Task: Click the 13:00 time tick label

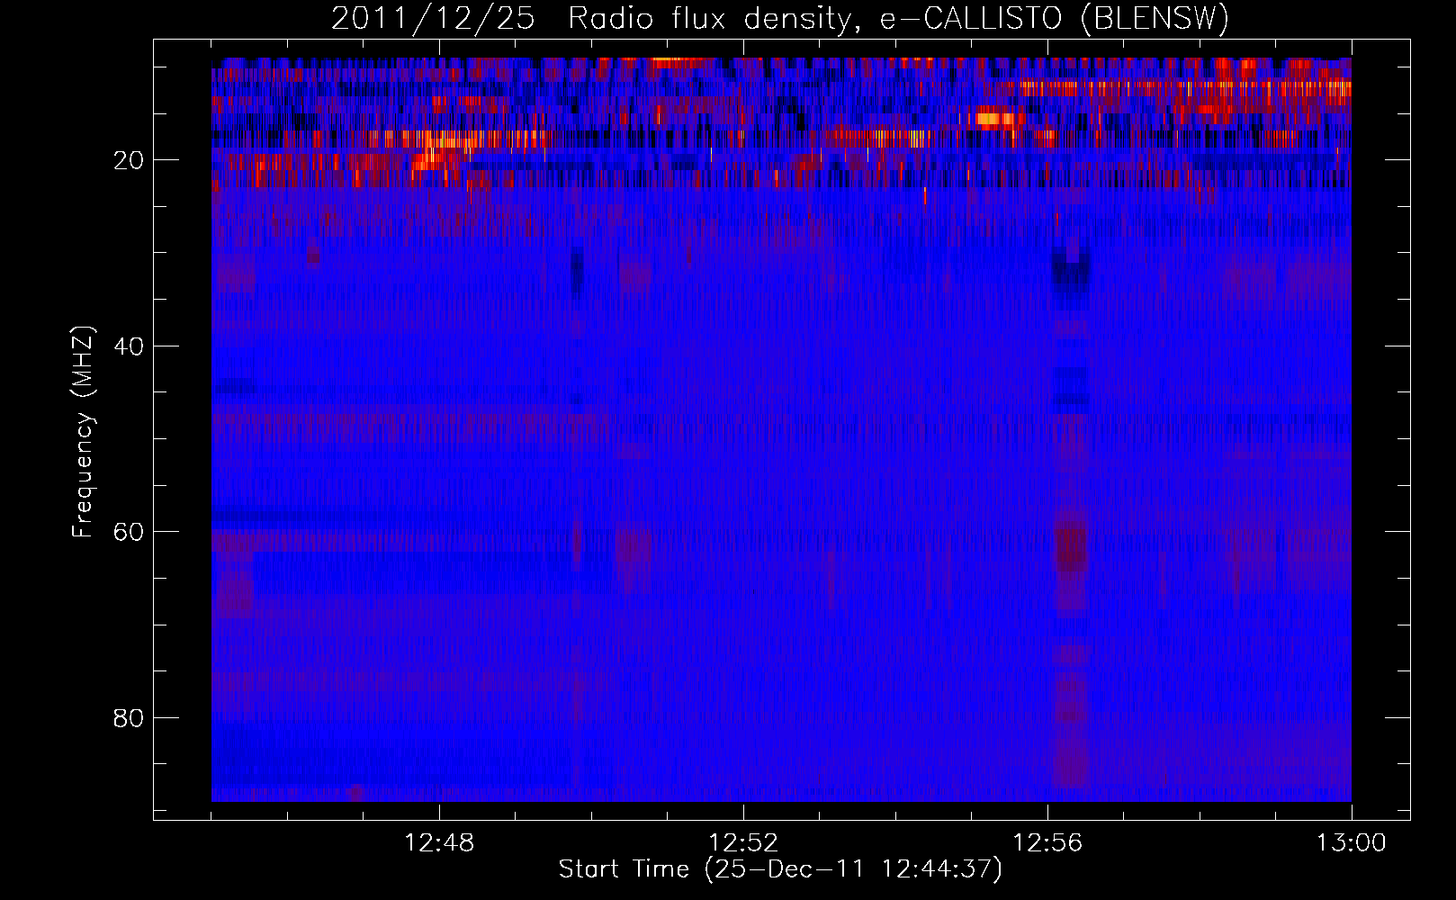Action: [1352, 843]
